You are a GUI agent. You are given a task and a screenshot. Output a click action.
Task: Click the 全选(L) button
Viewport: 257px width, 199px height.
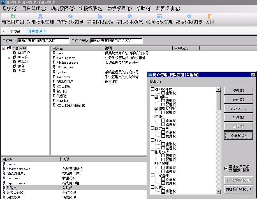click(x=238, y=117)
